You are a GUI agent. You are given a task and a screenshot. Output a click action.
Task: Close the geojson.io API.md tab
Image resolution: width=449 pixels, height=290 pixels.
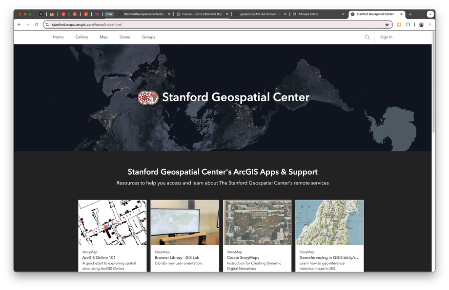coord(285,14)
